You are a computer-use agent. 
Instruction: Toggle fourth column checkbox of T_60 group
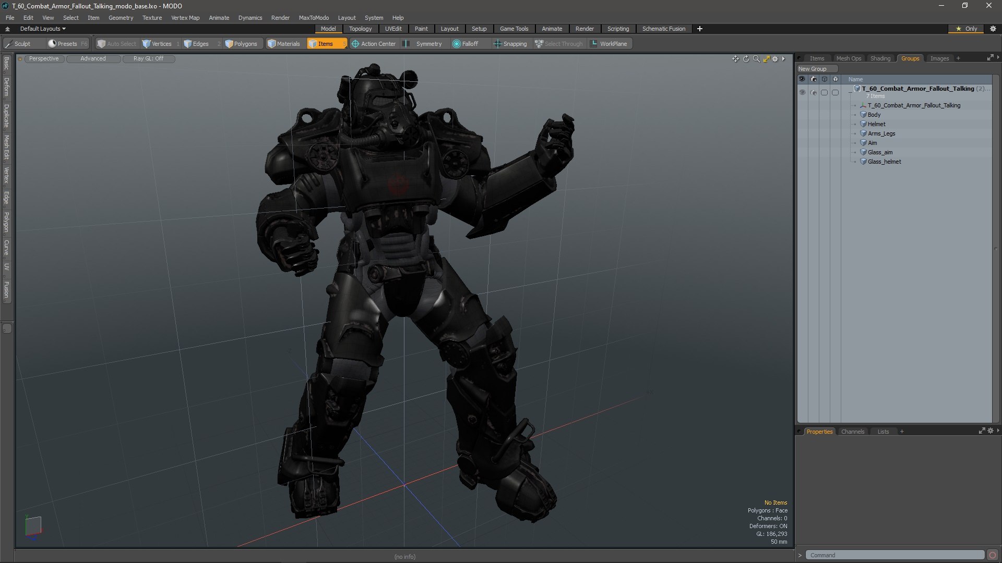[836, 92]
